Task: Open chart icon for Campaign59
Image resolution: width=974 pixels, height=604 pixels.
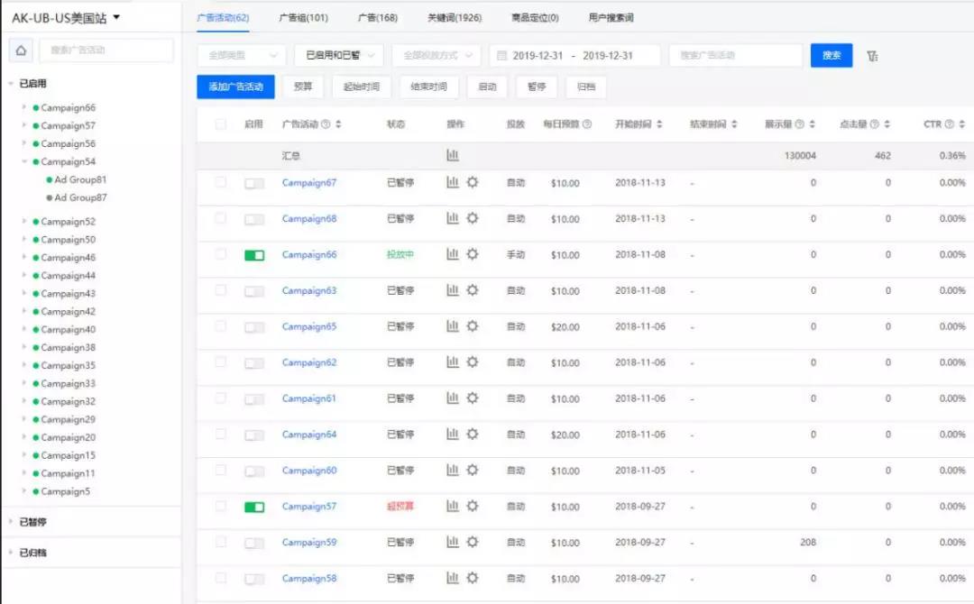Action: [453, 543]
